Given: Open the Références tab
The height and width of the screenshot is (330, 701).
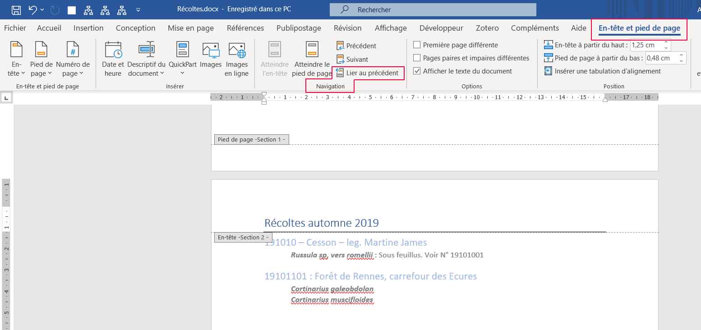Looking at the screenshot, I should click(x=245, y=28).
